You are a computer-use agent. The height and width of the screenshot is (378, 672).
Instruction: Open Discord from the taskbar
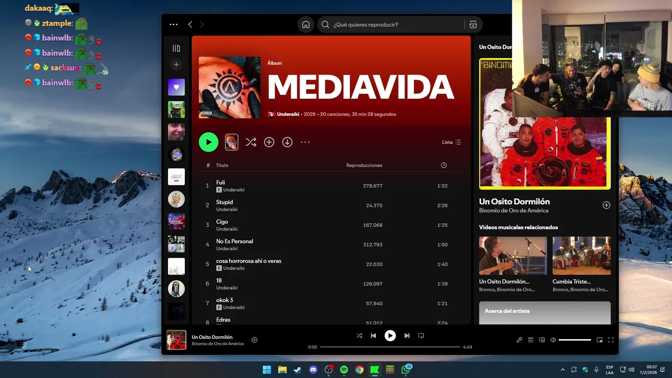(313, 370)
